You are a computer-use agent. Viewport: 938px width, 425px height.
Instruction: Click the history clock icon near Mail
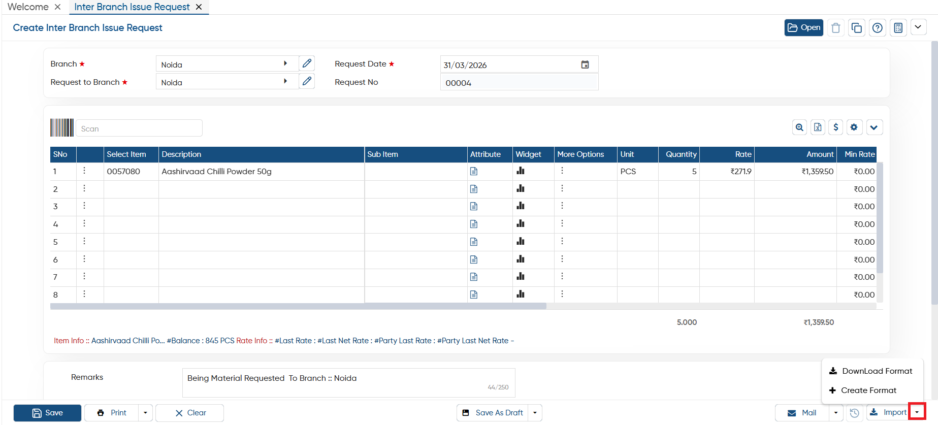(x=855, y=413)
